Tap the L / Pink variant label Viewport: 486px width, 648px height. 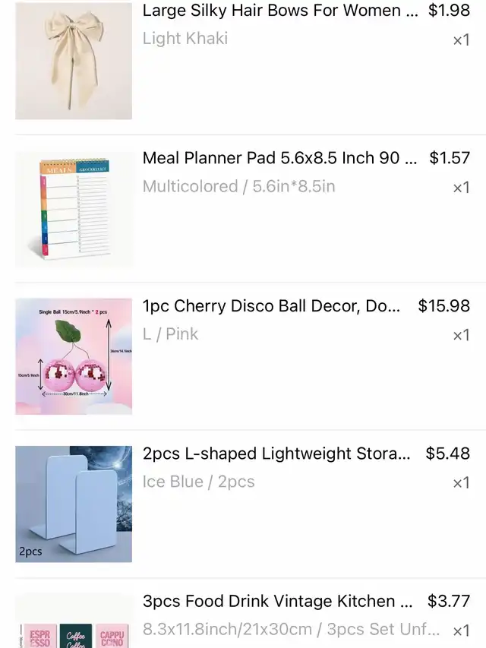coord(170,334)
